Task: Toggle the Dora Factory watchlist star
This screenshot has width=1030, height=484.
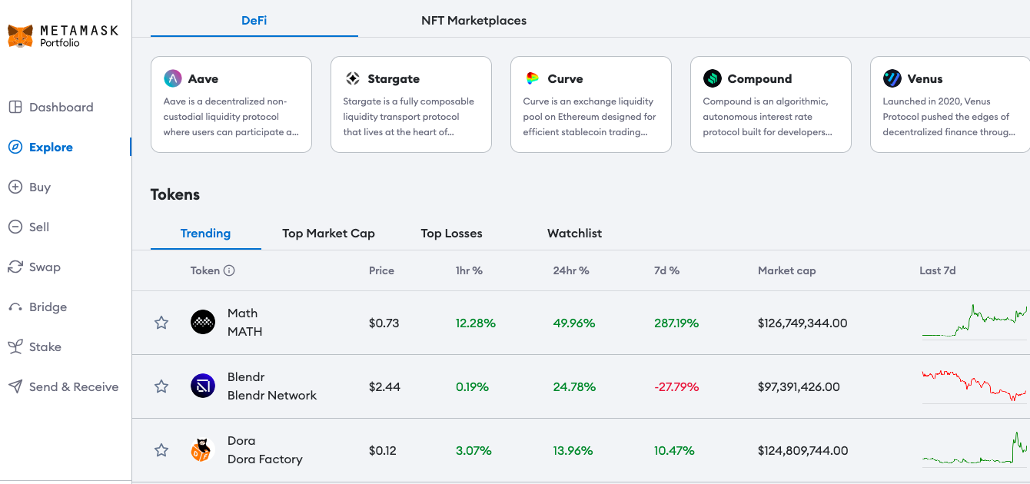Action: 161,450
